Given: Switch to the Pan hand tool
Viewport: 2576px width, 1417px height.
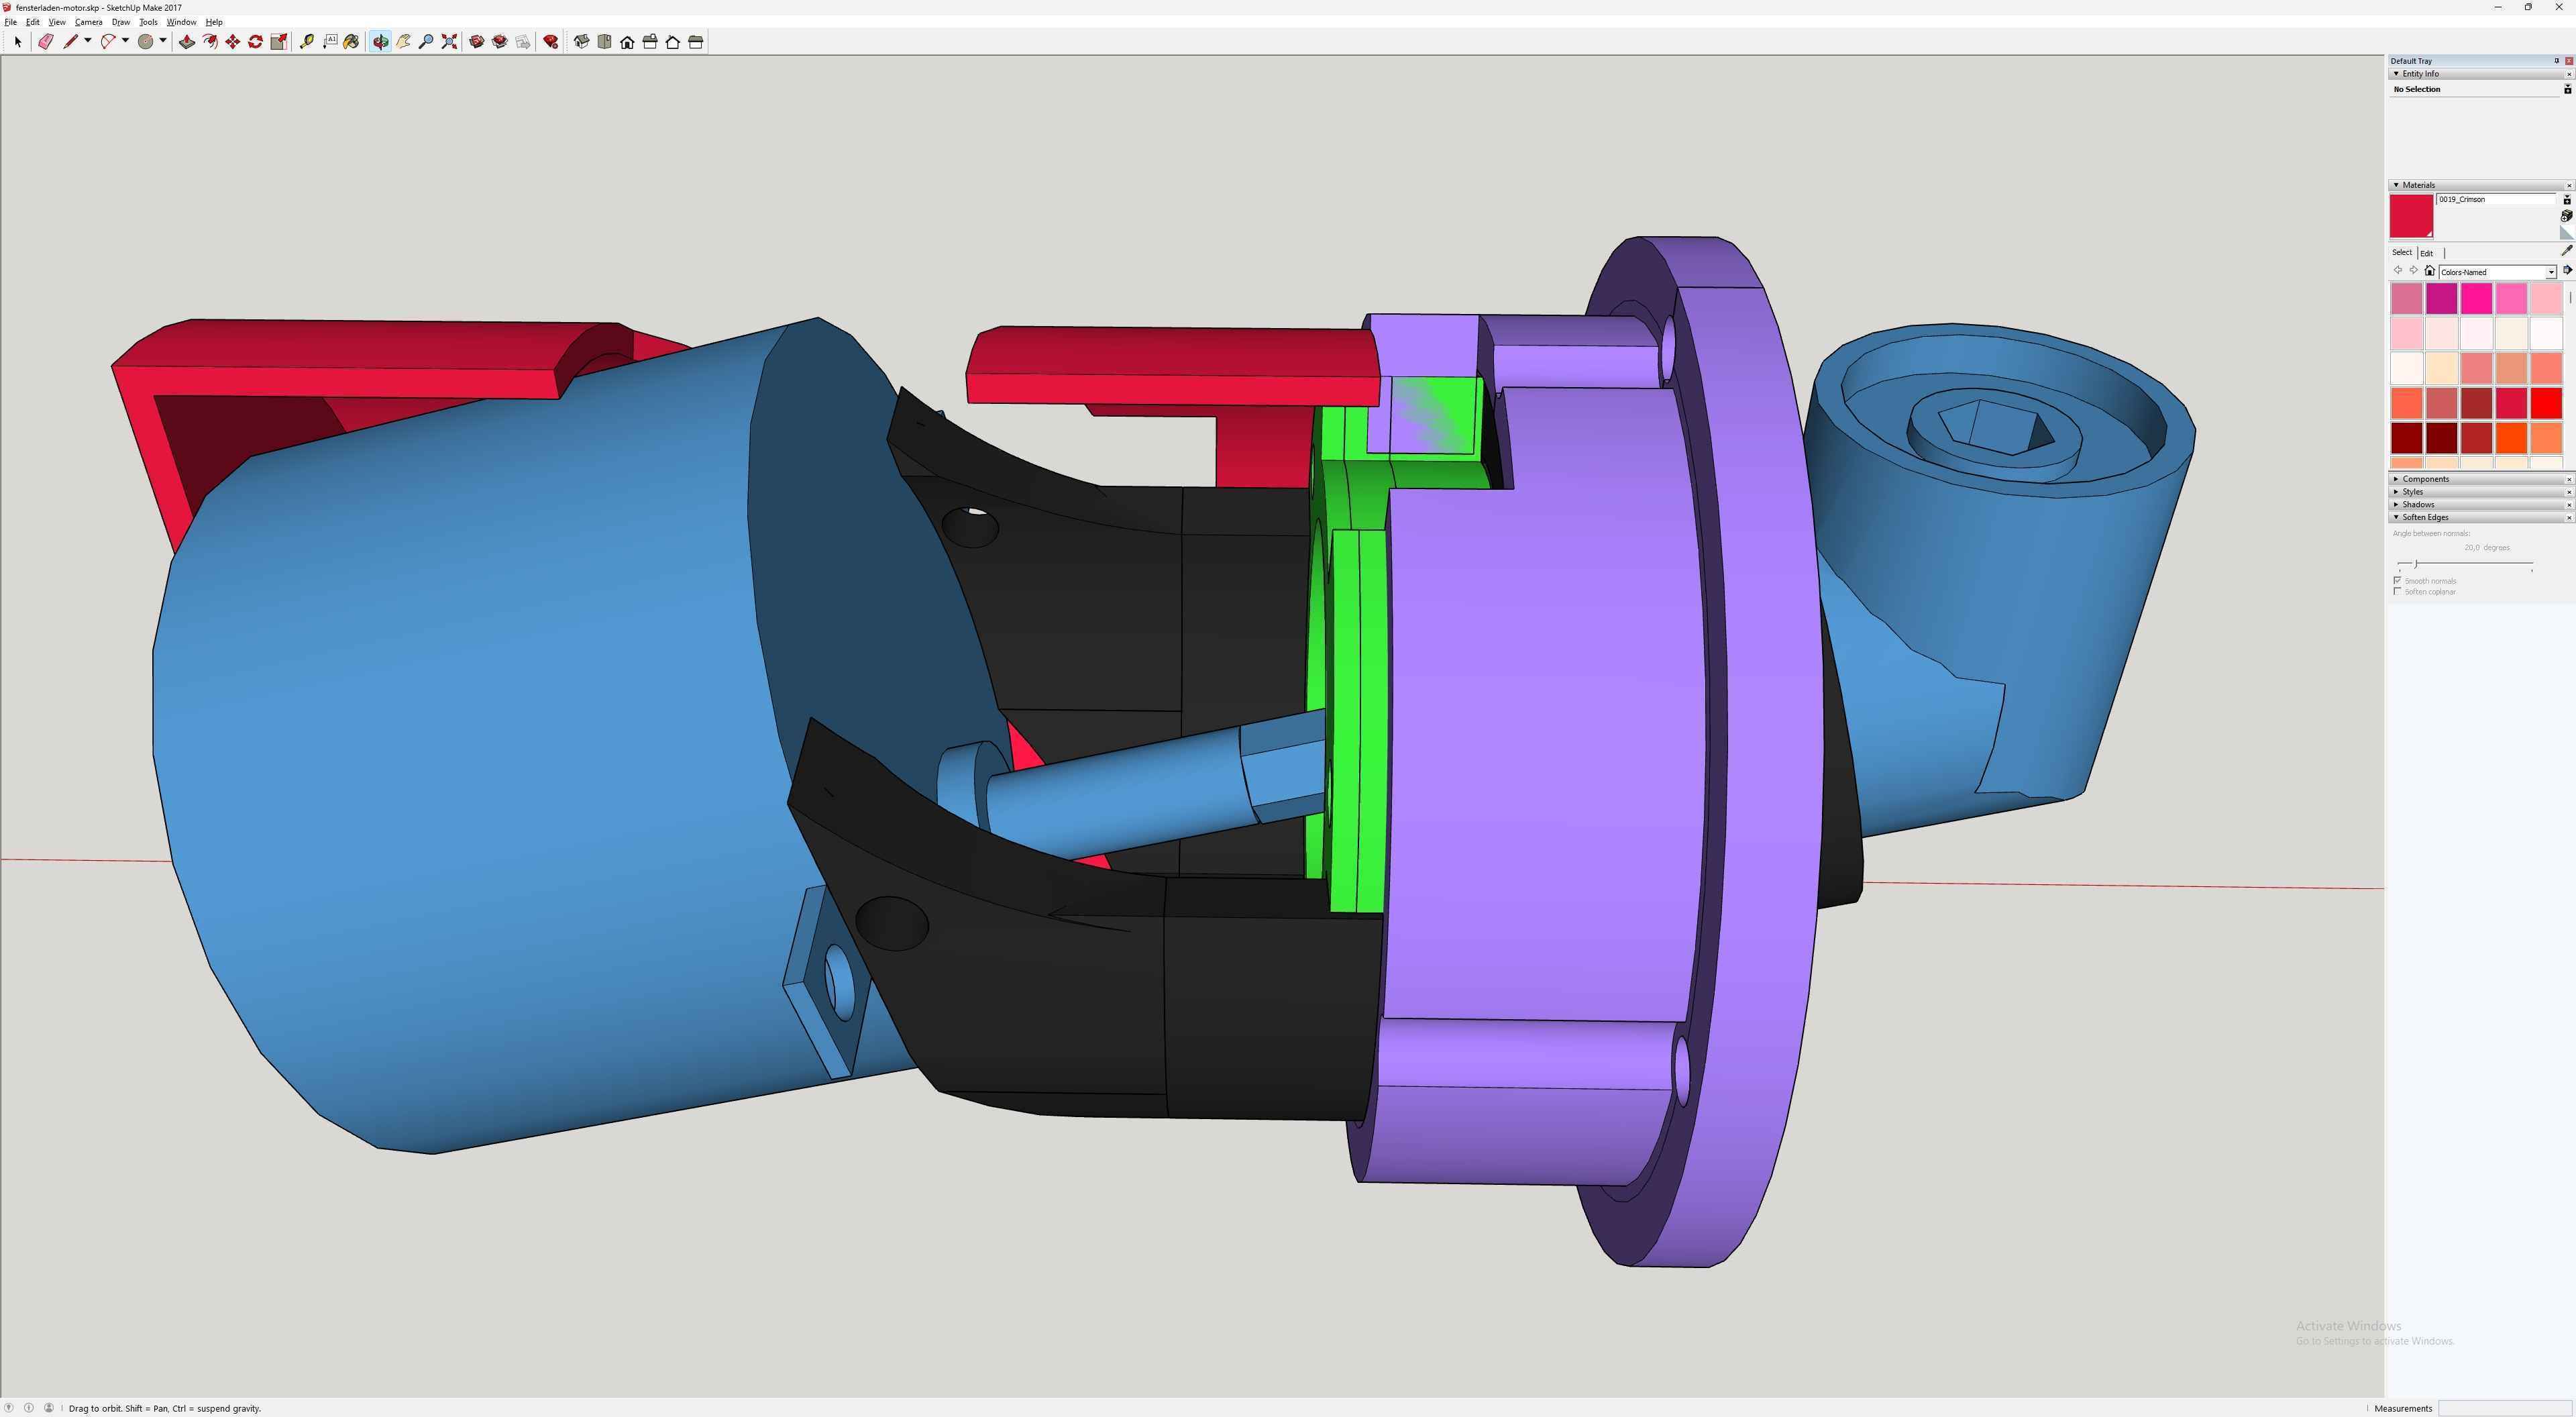Looking at the screenshot, I should point(403,42).
